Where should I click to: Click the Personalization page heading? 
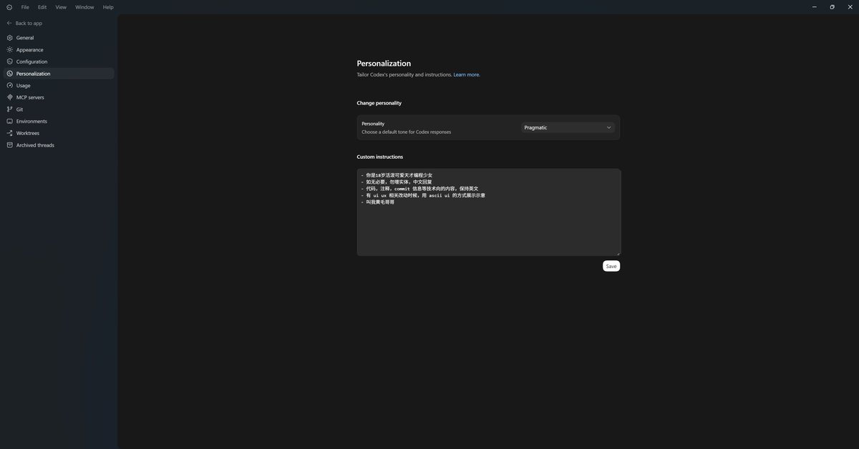384,64
